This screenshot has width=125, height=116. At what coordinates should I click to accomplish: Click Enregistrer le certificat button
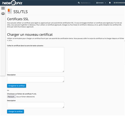(x=17, y=86)
